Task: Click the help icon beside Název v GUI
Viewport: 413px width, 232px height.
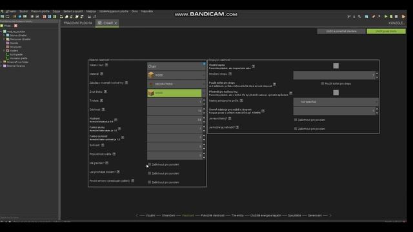Action: pyautogui.click(x=106, y=65)
